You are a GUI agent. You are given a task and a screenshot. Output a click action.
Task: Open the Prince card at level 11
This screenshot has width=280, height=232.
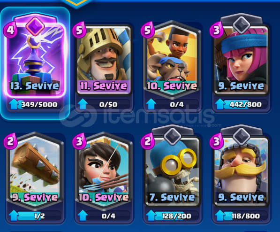[104, 60]
